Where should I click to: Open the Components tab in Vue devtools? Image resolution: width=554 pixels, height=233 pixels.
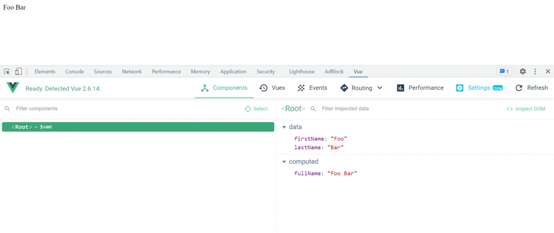pyautogui.click(x=224, y=88)
